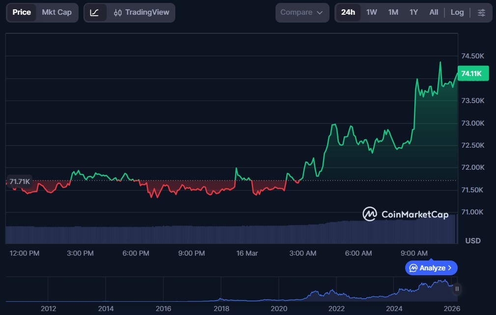Viewport: 496px width, 315px height.
Task: Select the 1W time range
Action: click(x=372, y=13)
